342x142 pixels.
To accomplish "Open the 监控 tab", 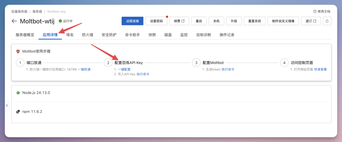I will [184, 35].
